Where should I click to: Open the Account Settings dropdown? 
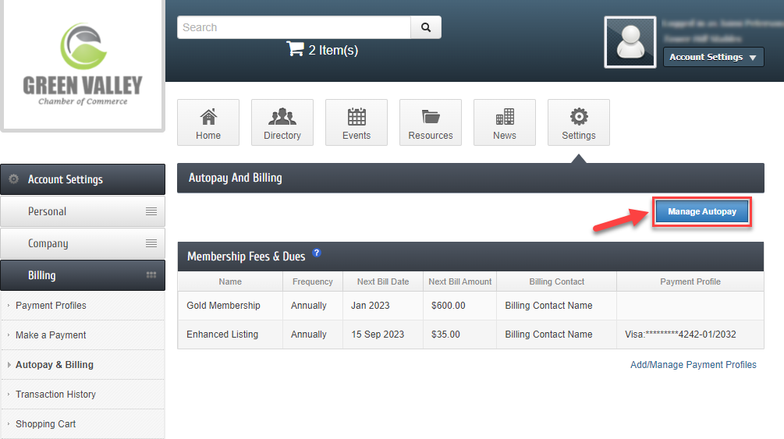713,57
